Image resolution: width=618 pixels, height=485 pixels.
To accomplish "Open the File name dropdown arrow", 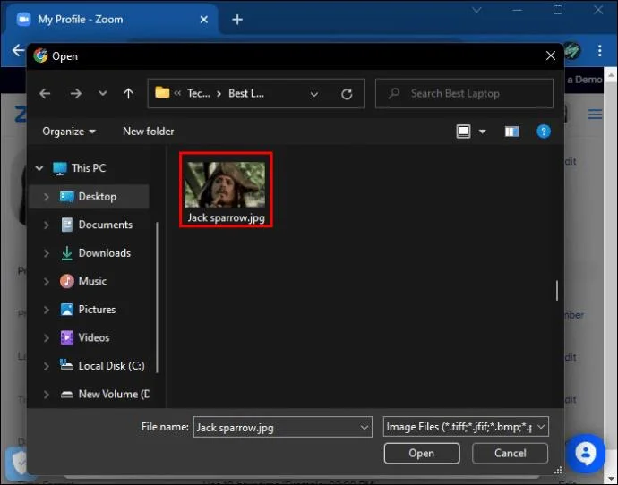I will (x=365, y=427).
